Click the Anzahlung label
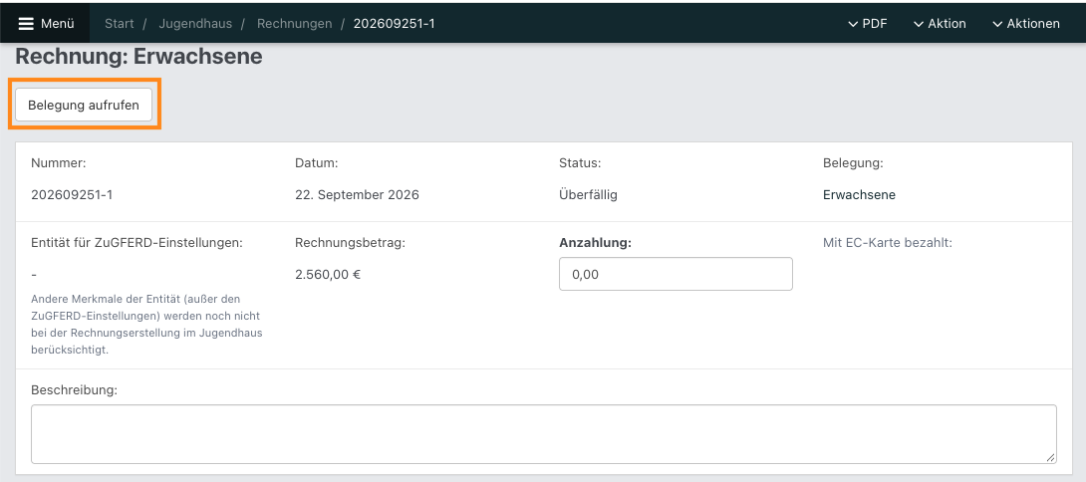The image size is (1086, 482). coord(595,243)
